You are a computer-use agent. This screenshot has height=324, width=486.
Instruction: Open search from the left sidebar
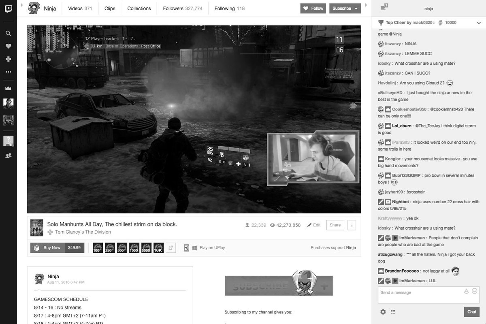pos(8,33)
